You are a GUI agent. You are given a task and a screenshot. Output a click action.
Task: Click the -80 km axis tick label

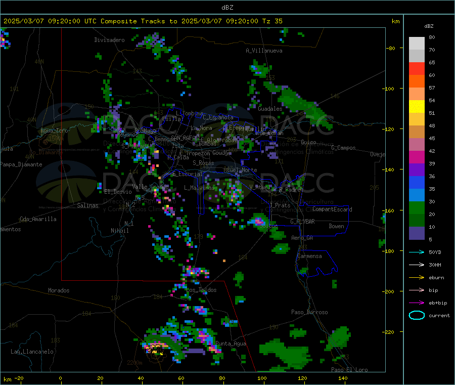(390, 48)
